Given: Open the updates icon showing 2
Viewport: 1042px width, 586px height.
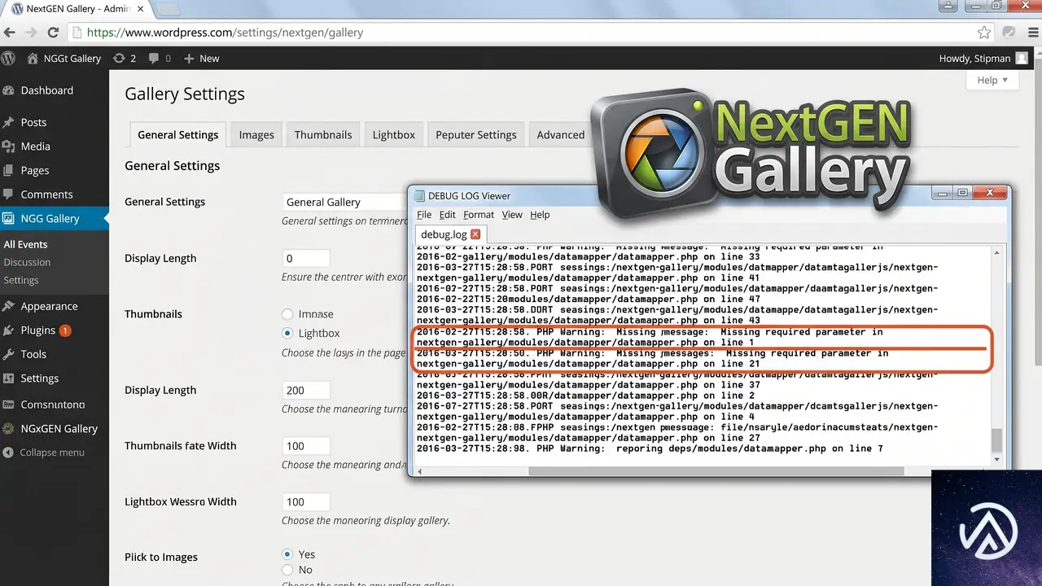Looking at the screenshot, I should pyautogui.click(x=125, y=59).
